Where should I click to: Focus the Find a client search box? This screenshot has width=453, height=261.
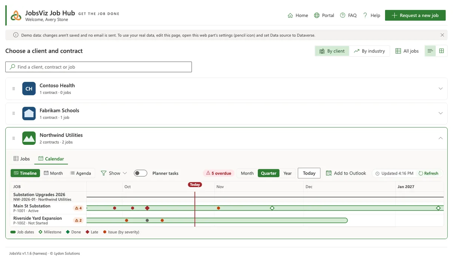pyautogui.click(x=99, y=67)
